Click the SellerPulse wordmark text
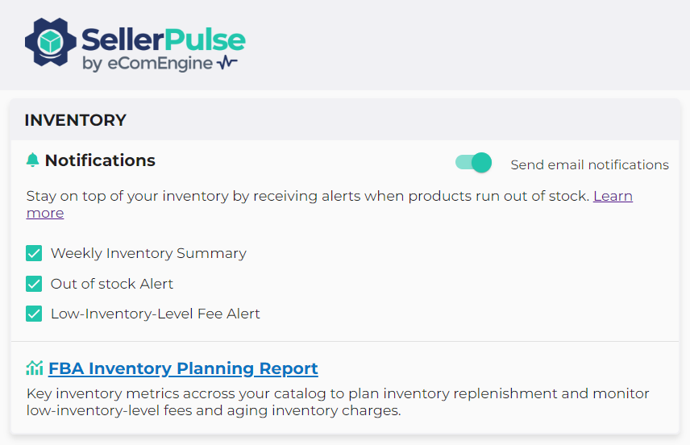The height and width of the screenshot is (445, 690). (x=163, y=39)
